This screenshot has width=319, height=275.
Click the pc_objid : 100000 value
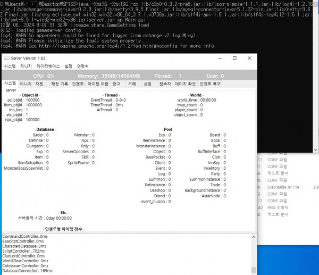coord(23,100)
